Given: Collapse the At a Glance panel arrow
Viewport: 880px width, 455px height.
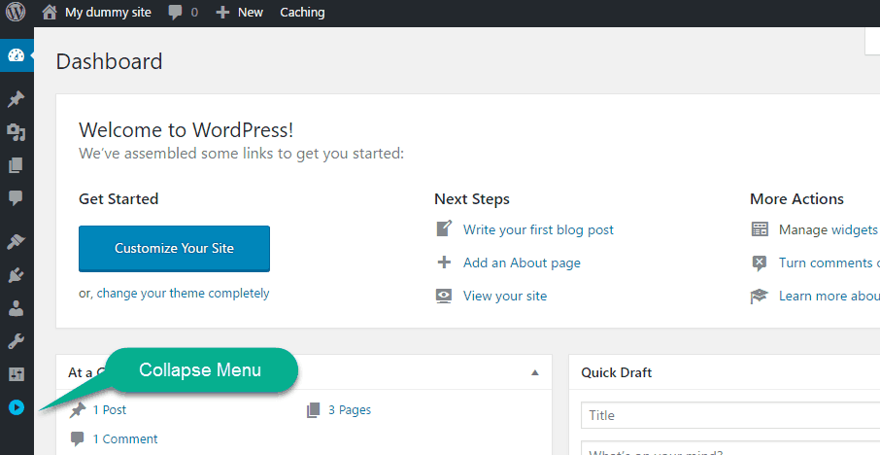Looking at the screenshot, I should [535, 372].
